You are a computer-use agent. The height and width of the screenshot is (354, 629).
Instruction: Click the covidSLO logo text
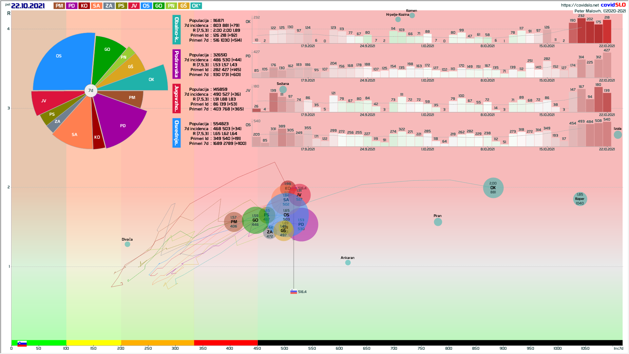(613, 5)
